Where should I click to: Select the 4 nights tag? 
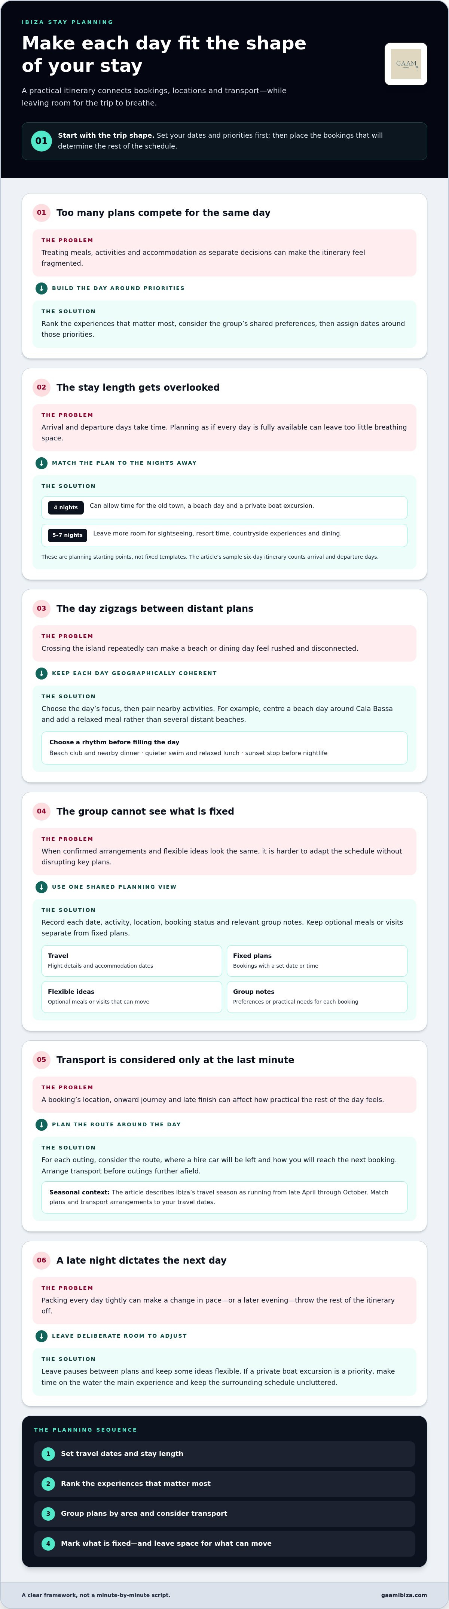pos(65,507)
